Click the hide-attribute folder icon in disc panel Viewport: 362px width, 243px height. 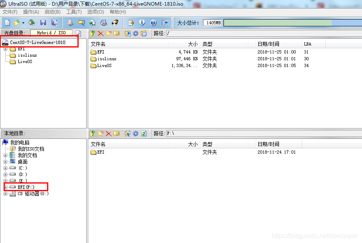pyautogui.click(x=144, y=34)
